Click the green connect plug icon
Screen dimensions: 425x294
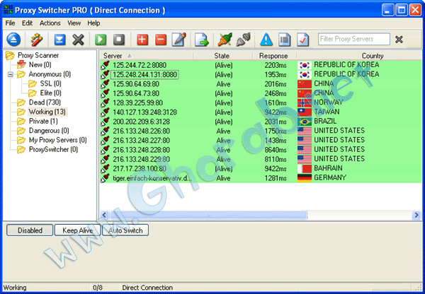(225, 40)
